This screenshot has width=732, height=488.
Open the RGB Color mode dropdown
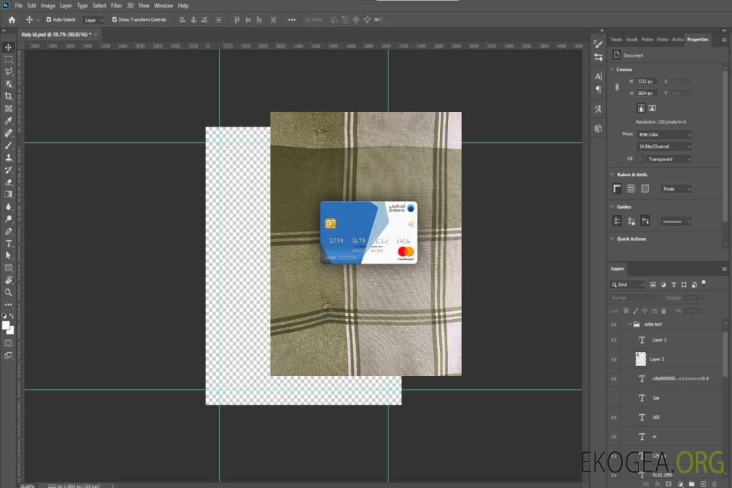664,134
